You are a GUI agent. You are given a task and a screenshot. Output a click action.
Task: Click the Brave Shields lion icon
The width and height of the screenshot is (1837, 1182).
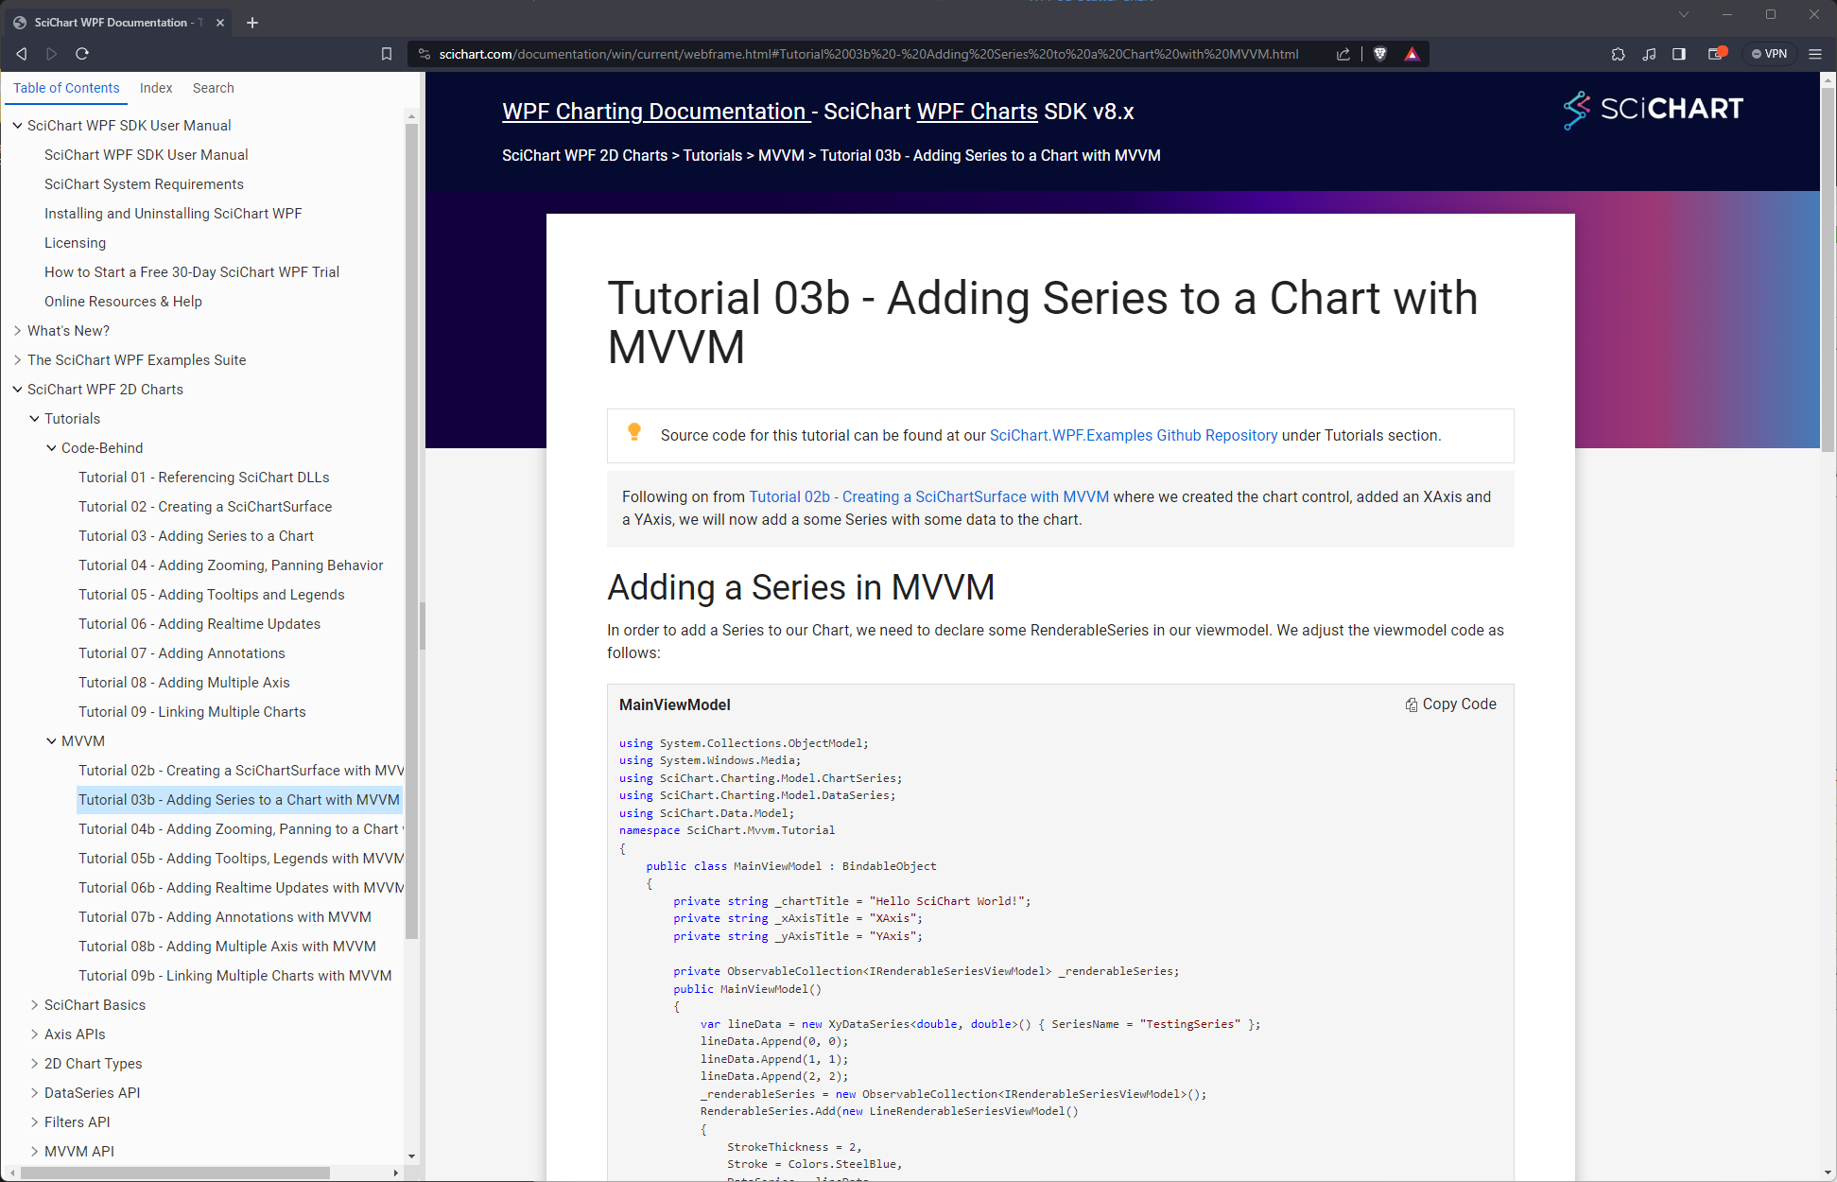pyautogui.click(x=1379, y=54)
